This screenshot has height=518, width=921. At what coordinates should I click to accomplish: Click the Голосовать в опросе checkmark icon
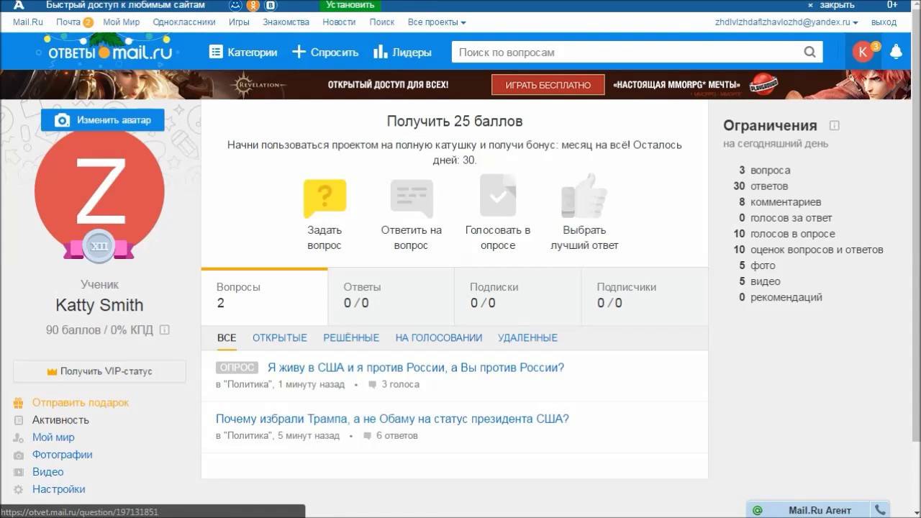pos(498,195)
